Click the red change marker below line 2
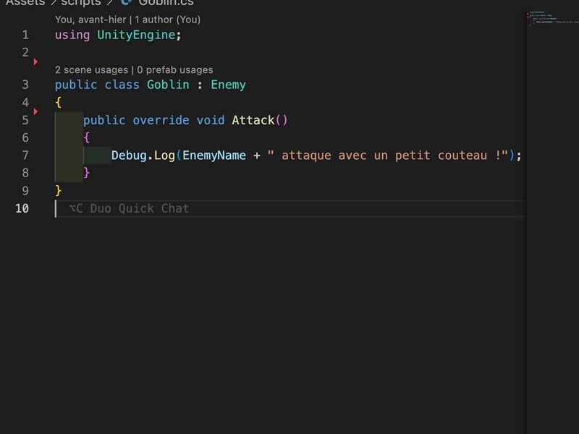The width and height of the screenshot is (579, 434). (35, 62)
